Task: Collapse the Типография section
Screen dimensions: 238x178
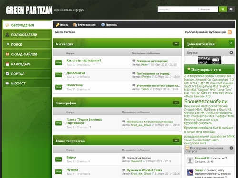Action: coord(176,103)
